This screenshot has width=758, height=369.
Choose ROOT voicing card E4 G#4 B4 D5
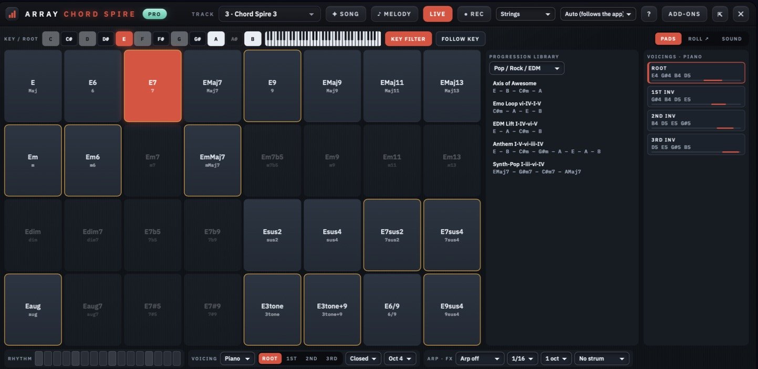click(x=697, y=73)
